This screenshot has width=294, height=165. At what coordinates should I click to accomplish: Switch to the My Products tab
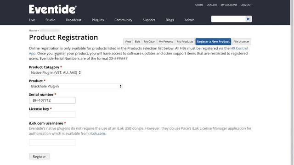pyautogui.click(x=185, y=42)
